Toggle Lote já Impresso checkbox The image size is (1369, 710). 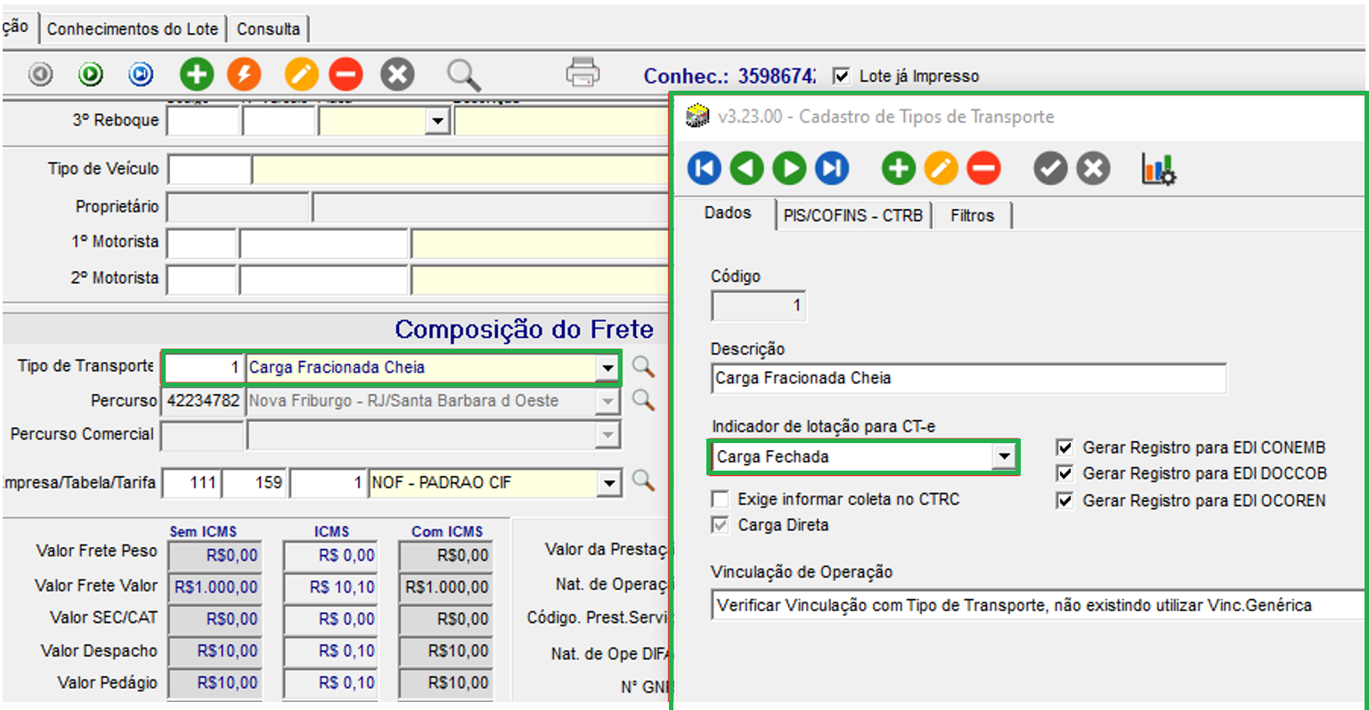841,77
